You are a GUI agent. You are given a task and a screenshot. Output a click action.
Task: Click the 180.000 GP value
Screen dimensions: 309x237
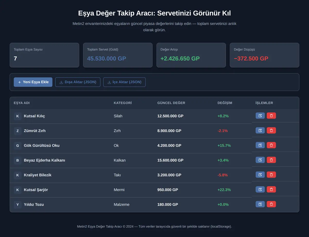pyautogui.click(x=168, y=205)
